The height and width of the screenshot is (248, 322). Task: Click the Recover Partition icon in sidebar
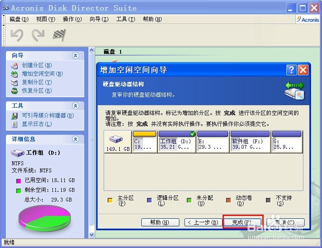pos(14,91)
